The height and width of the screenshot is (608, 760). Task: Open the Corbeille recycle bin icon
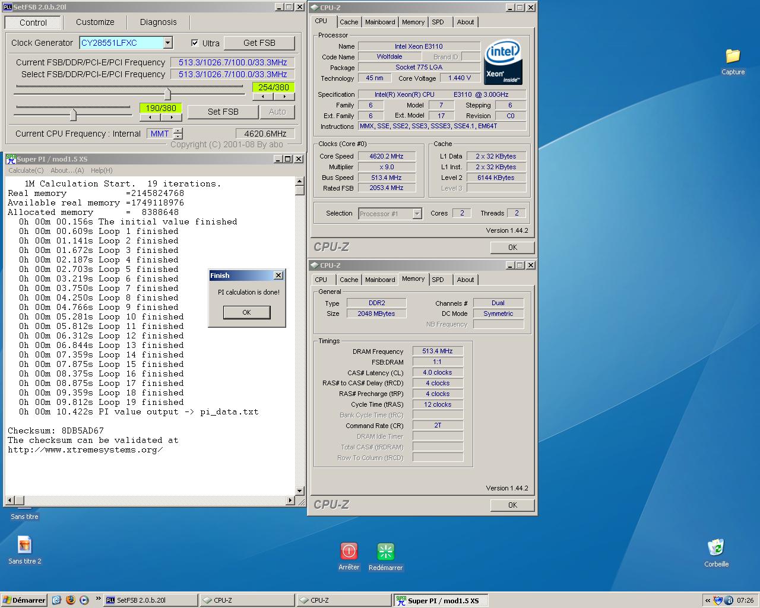click(x=716, y=553)
